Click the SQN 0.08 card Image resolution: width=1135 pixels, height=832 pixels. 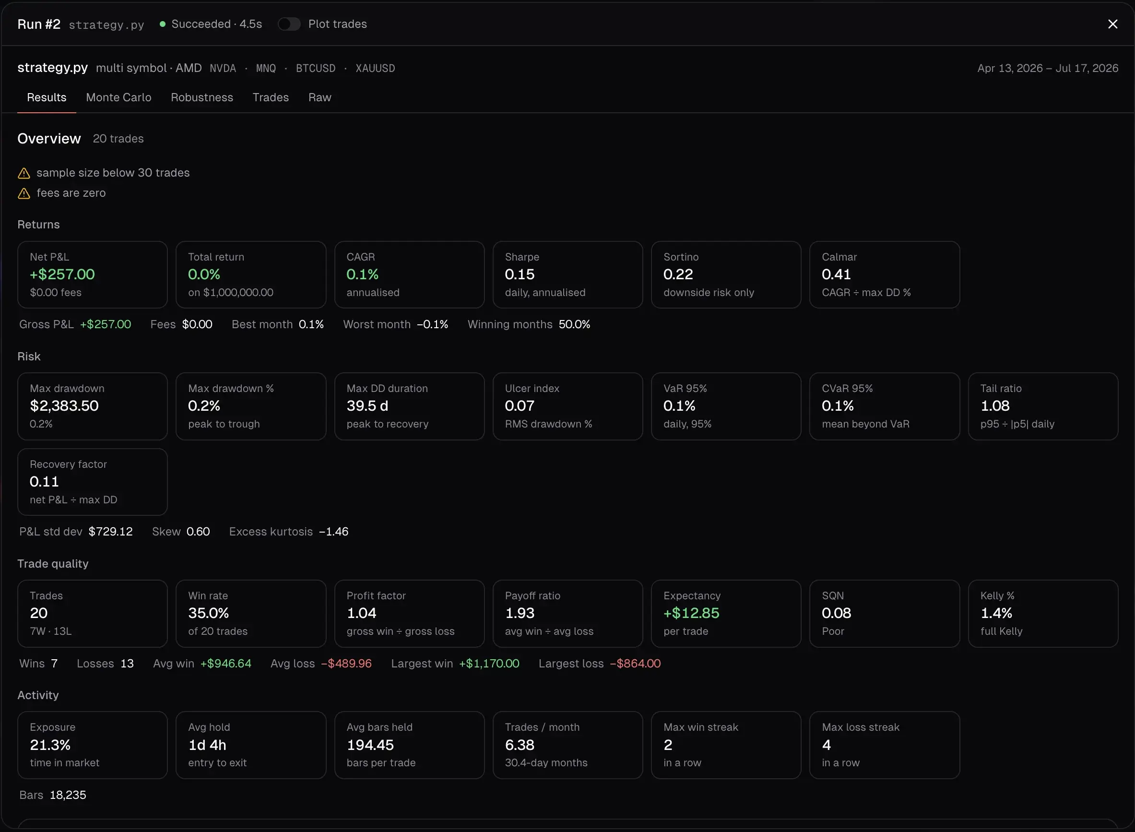pos(884,613)
